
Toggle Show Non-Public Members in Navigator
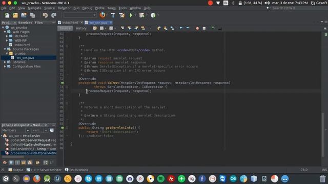pos(24,163)
